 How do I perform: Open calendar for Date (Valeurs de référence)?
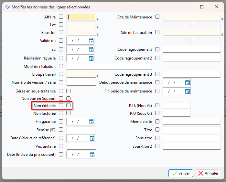[x=92, y=138]
